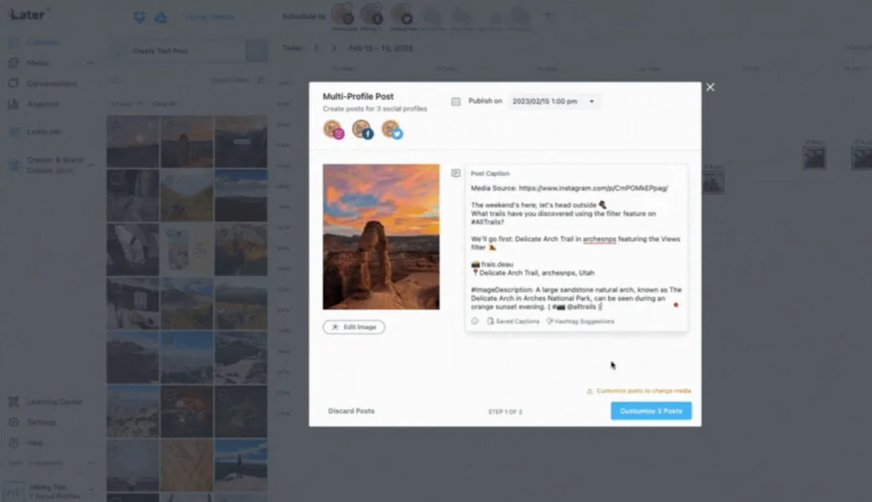This screenshot has width=872, height=502.
Task: Open Learning Center in the sidebar
Action: click(x=54, y=402)
